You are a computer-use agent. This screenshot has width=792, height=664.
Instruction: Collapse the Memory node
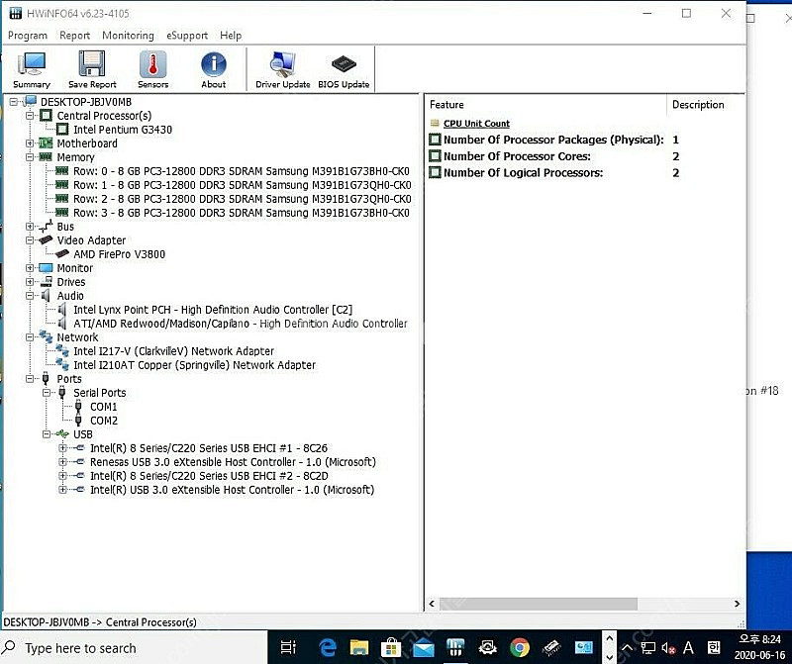pyautogui.click(x=30, y=157)
